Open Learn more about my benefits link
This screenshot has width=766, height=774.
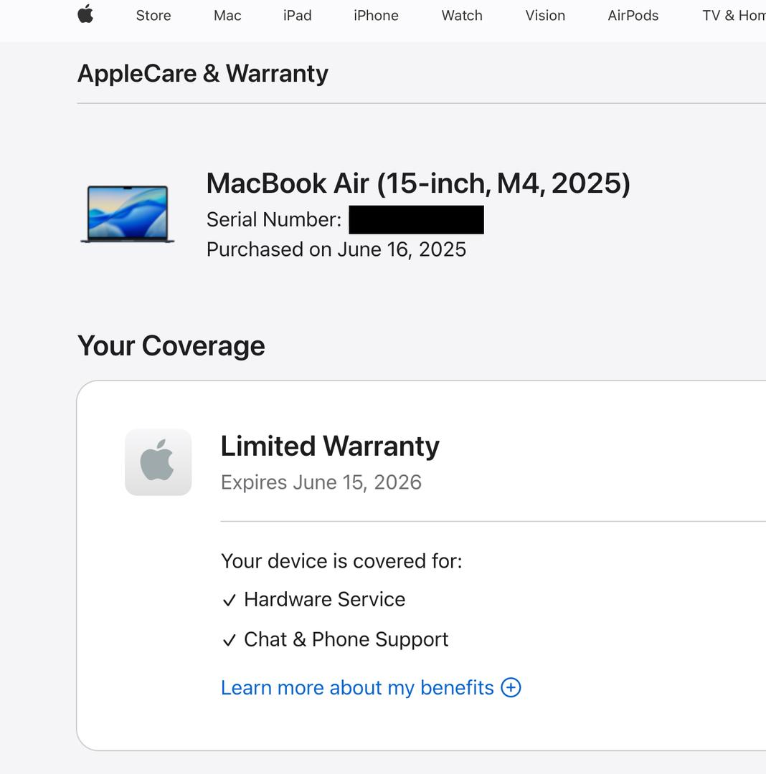357,687
